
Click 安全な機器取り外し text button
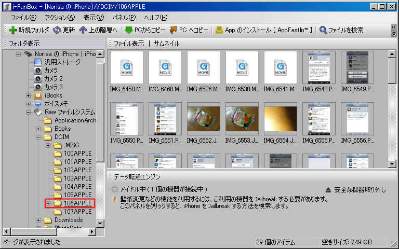[x=360, y=190]
